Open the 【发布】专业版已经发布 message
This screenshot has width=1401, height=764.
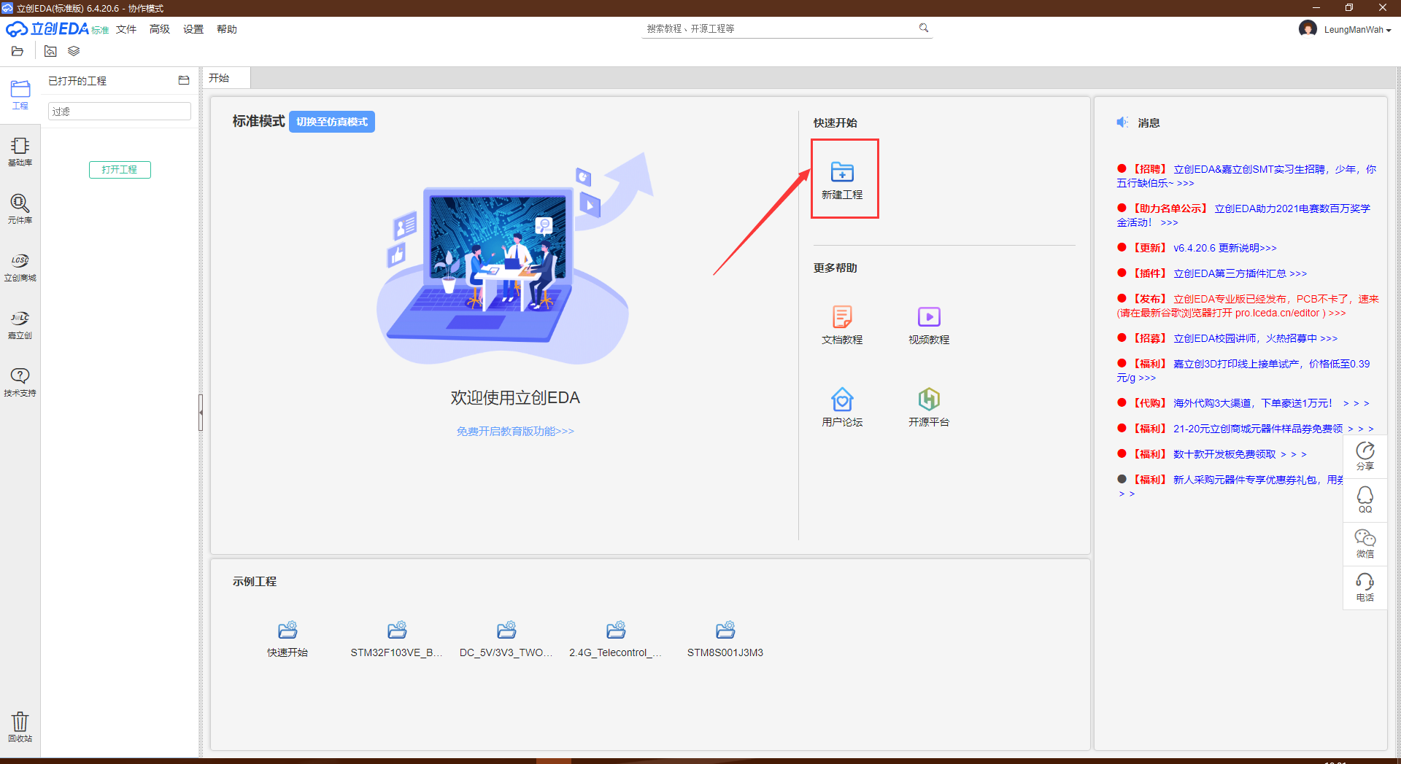tap(1248, 305)
